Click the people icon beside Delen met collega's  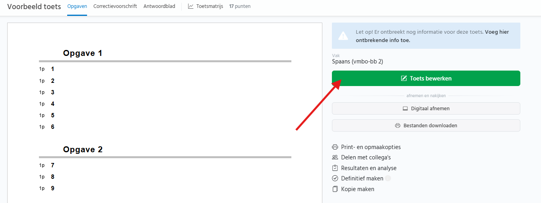(335, 157)
